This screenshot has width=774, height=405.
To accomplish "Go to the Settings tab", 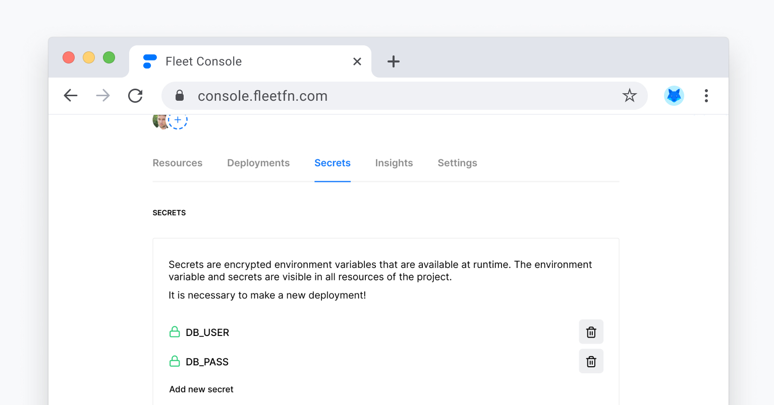I will tap(457, 163).
